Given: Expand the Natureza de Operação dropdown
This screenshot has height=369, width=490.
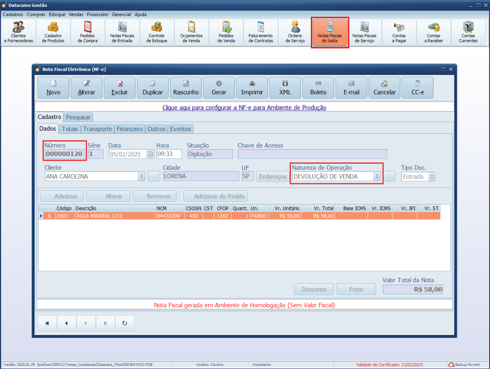Looking at the screenshot, I should point(376,177).
